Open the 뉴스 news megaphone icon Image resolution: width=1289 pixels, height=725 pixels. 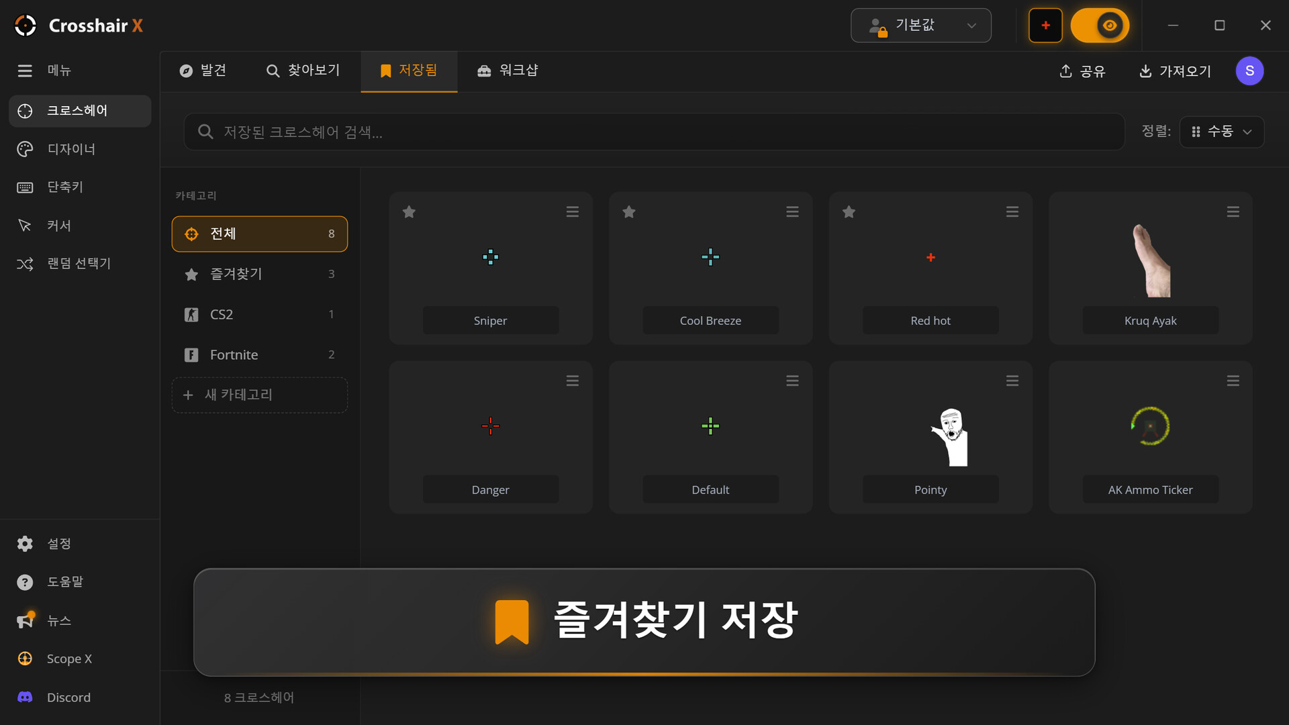tap(26, 620)
